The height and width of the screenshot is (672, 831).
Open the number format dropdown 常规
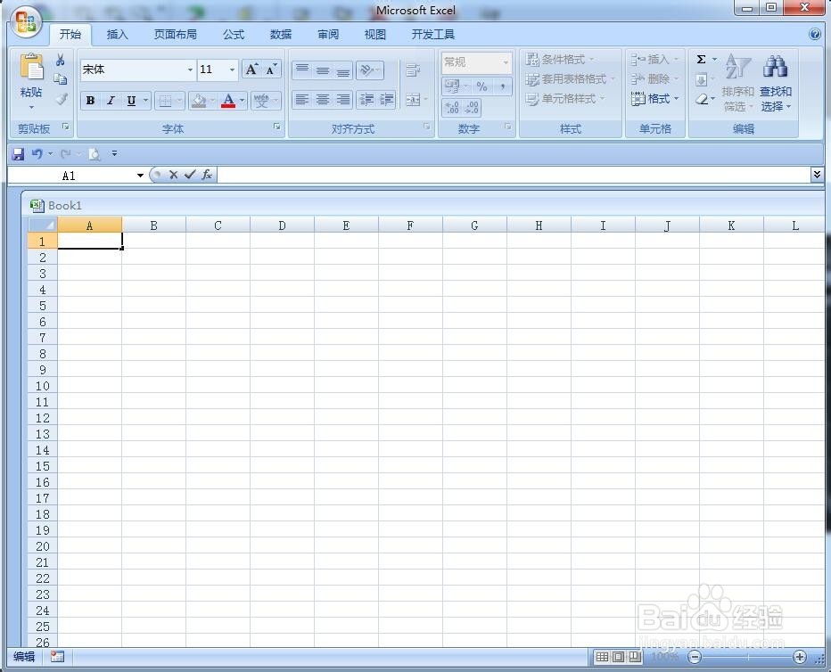click(506, 62)
